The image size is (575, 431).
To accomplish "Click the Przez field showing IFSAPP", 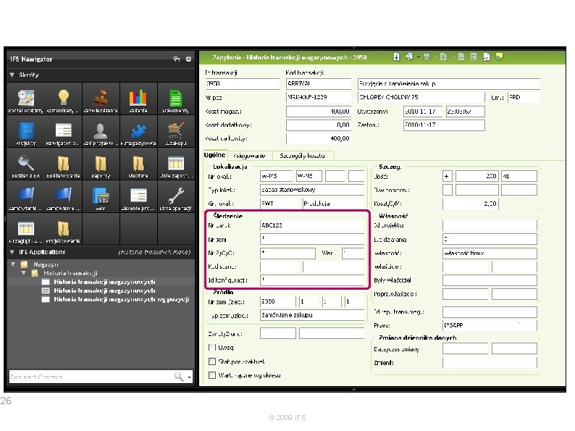I will 490,325.
